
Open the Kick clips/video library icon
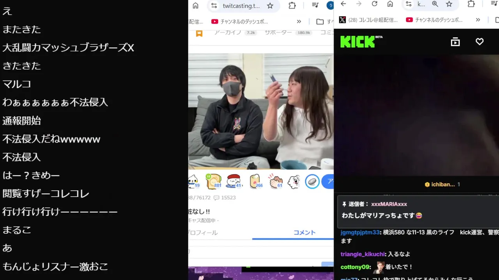click(455, 42)
